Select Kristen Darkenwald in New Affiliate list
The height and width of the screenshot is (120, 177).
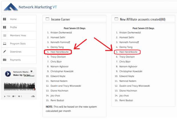tap(130, 33)
